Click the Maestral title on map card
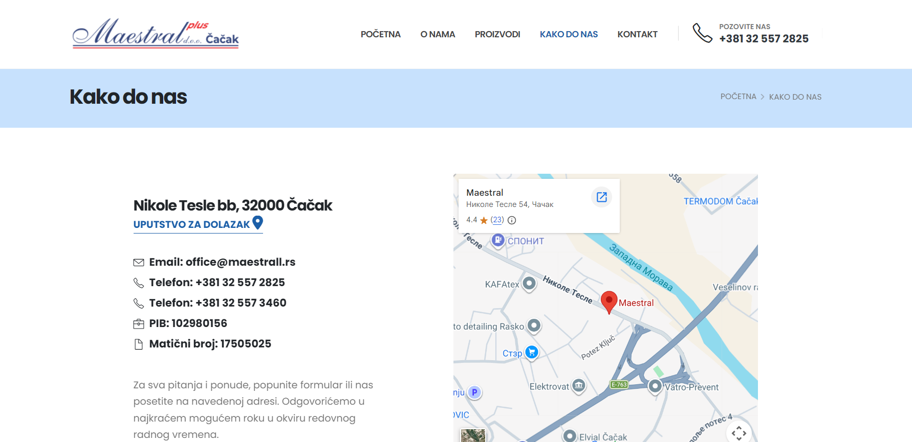This screenshot has height=442, width=912. point(485,193)
